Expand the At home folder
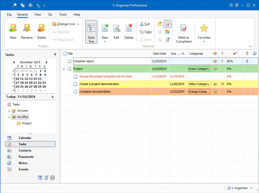 [x=9, y=111]
